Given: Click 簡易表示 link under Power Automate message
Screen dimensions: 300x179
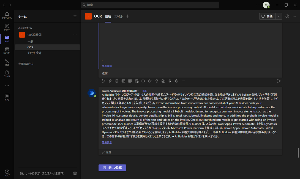Looking at the screenshot, I should [x=107, y=142].
